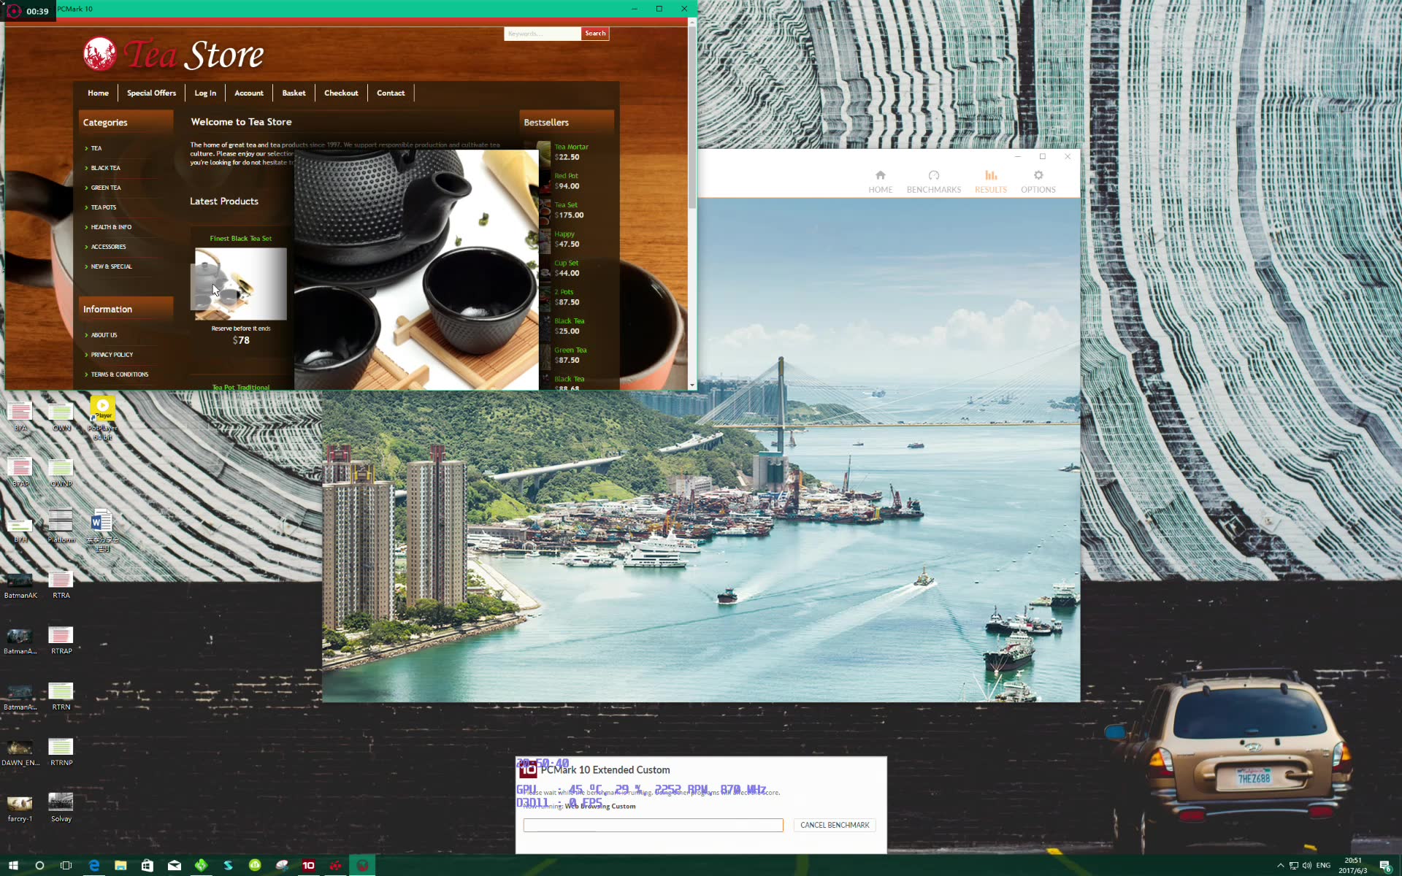1402x876 pixels.
Task: Click the Tea Store logo emblem
Action: point(99,54)
